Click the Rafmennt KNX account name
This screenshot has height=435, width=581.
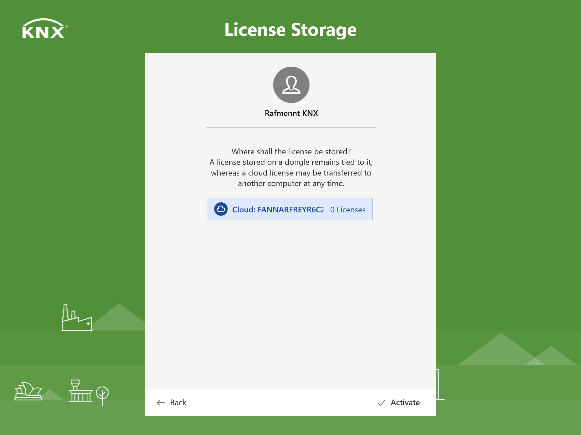point(291,113)
